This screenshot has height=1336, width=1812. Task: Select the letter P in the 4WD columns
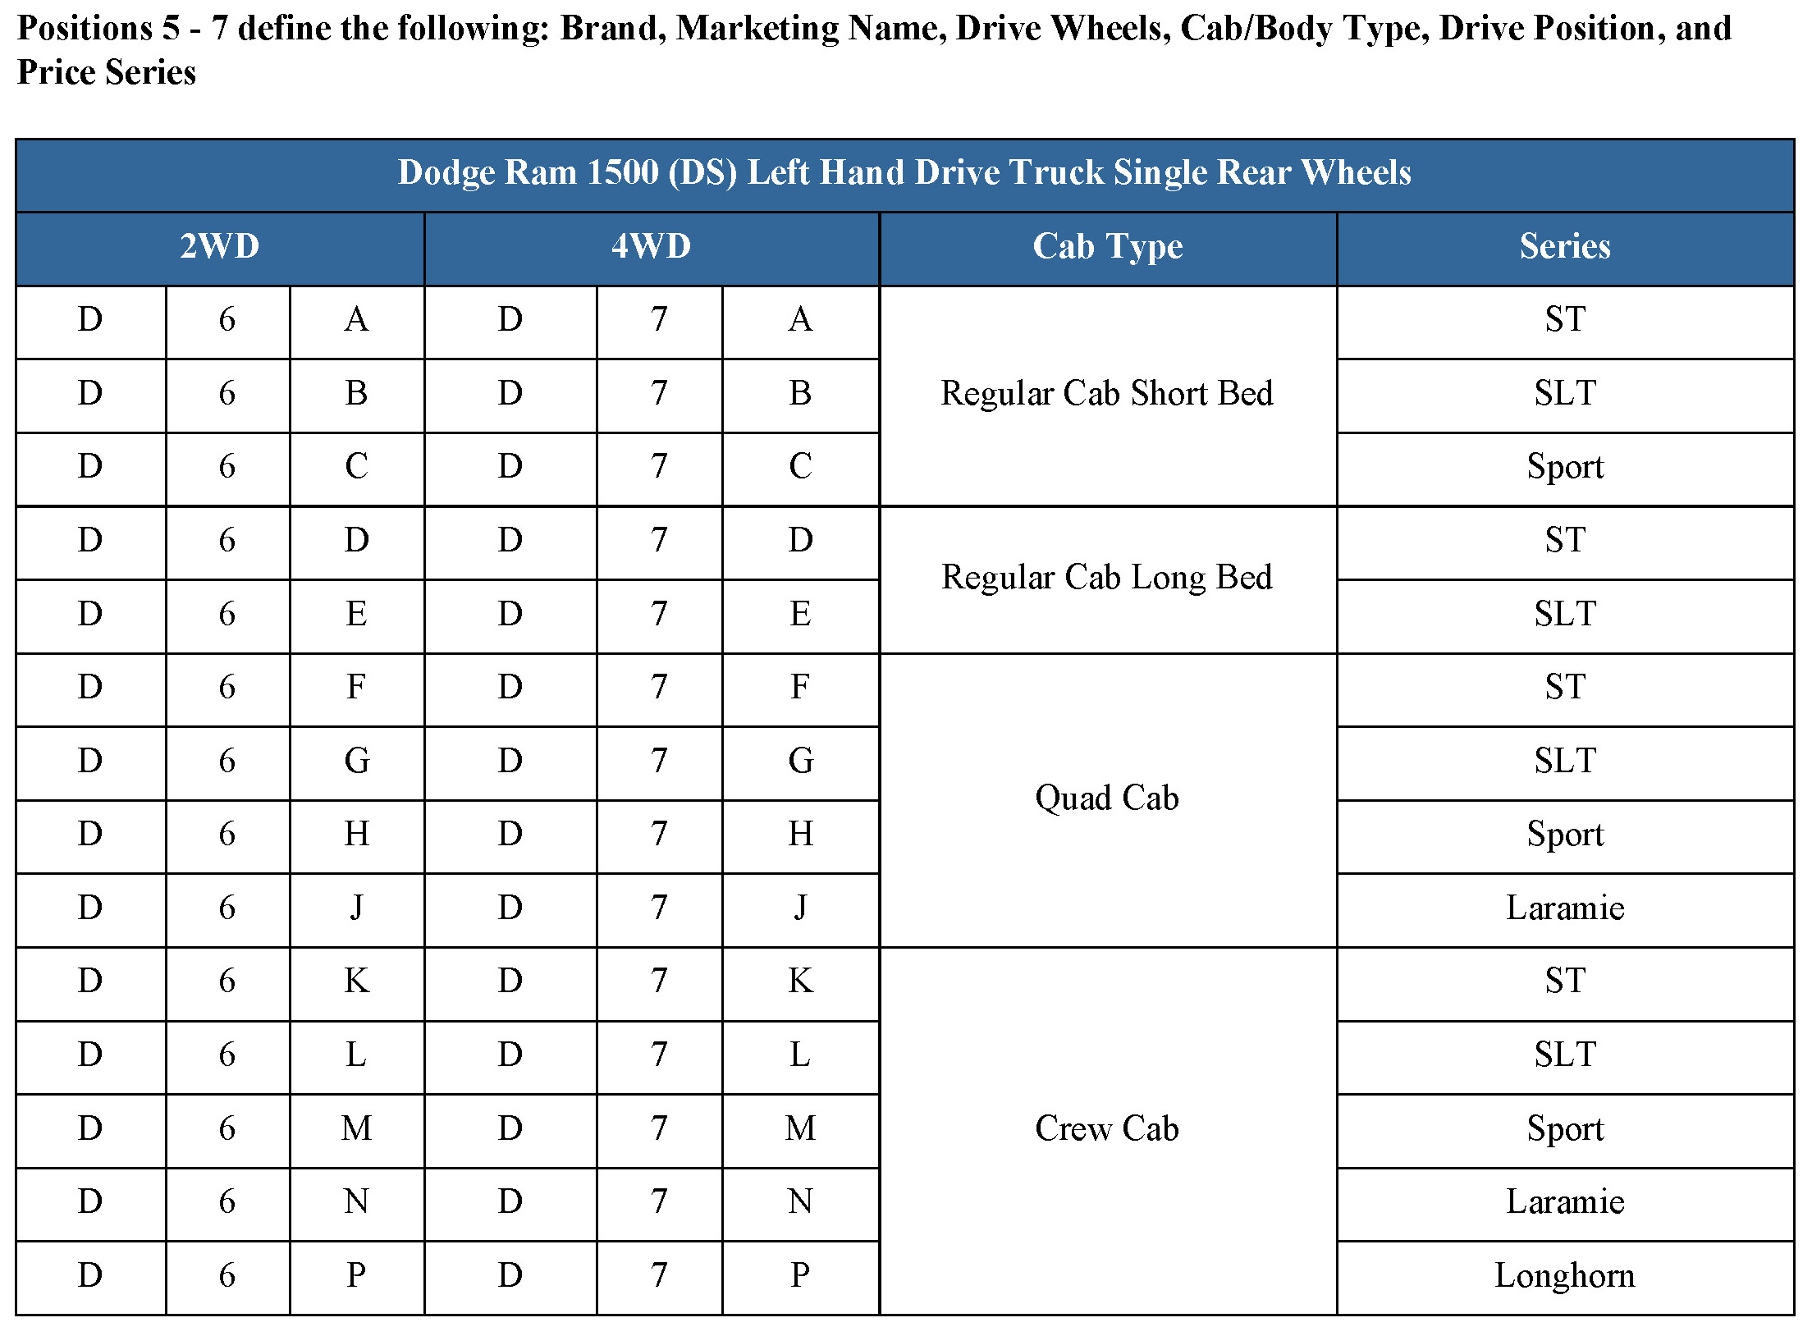799,1276
